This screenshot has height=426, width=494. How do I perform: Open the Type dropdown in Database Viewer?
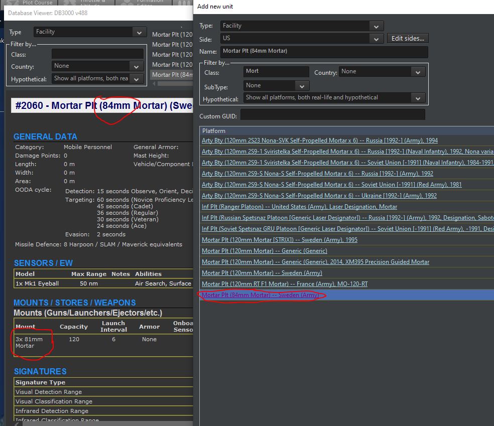coord(90,32)
